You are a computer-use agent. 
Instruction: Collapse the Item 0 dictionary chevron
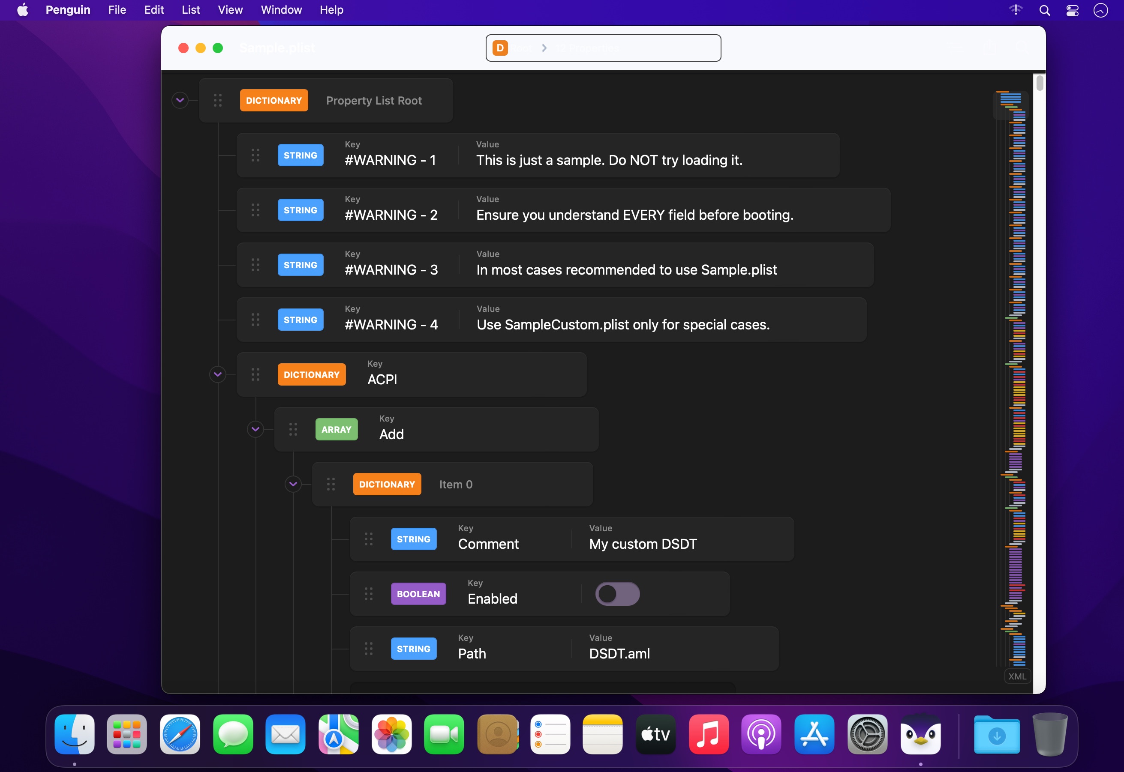293,484
